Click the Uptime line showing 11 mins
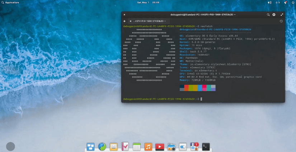This screenshot has width=296, height=152. [191, 45]
